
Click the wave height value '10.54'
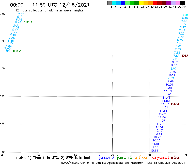tap(160, 127)
